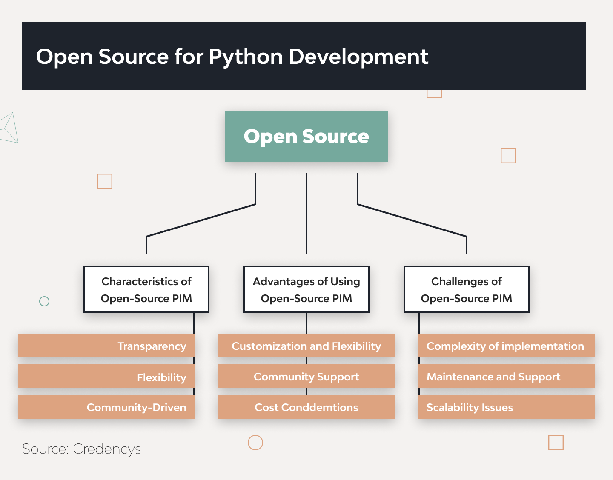Viewport: 613px width, 480px height.
Task: Click the Scalability Issues bar
Action: click(x=506, y=407)
